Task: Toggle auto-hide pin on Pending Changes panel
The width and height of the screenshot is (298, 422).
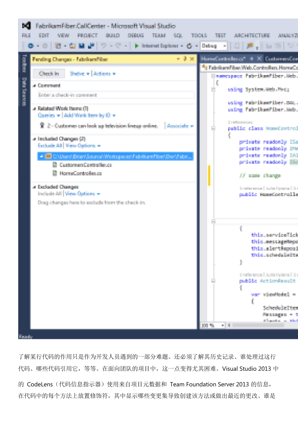Action: (185, 58)
